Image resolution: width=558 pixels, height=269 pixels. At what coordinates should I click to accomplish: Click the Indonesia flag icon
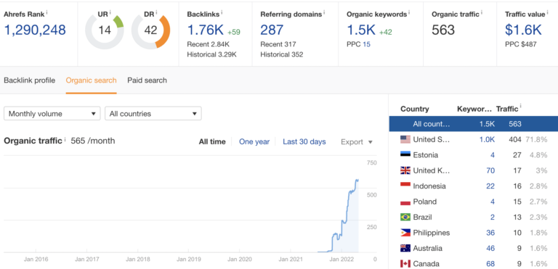[x=405, y=186]
